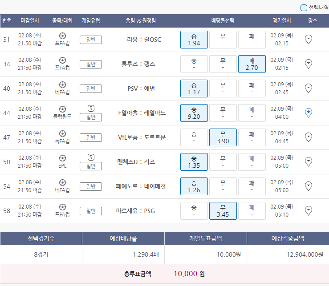Deselect 승 1.17 for PSV : 에먼
329x286 pixels.
tap(194, 89)
